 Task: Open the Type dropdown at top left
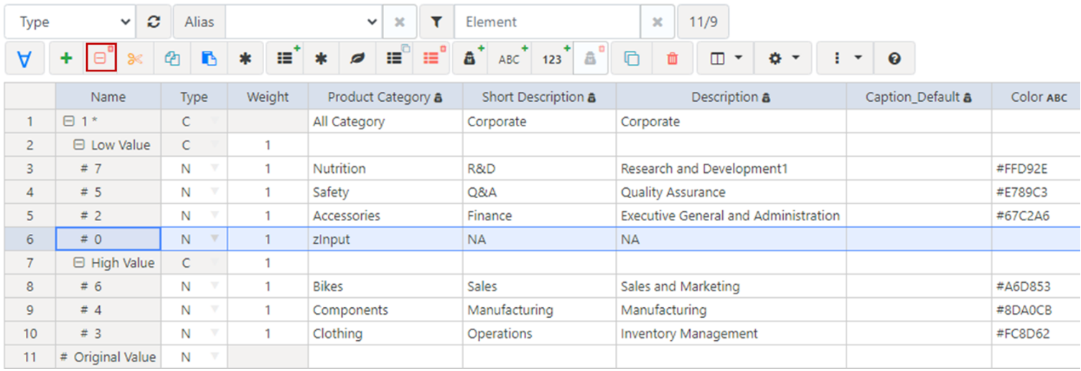coord(70,22)
